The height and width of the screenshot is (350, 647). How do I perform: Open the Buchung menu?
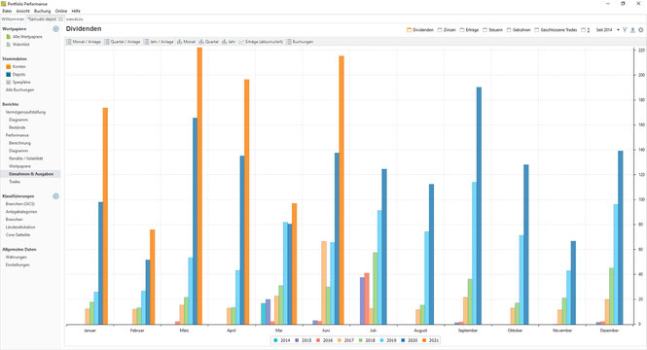pos(42,11)
